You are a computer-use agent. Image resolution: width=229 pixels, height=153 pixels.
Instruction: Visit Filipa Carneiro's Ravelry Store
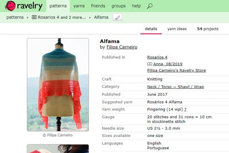click(x=177, y=70)
